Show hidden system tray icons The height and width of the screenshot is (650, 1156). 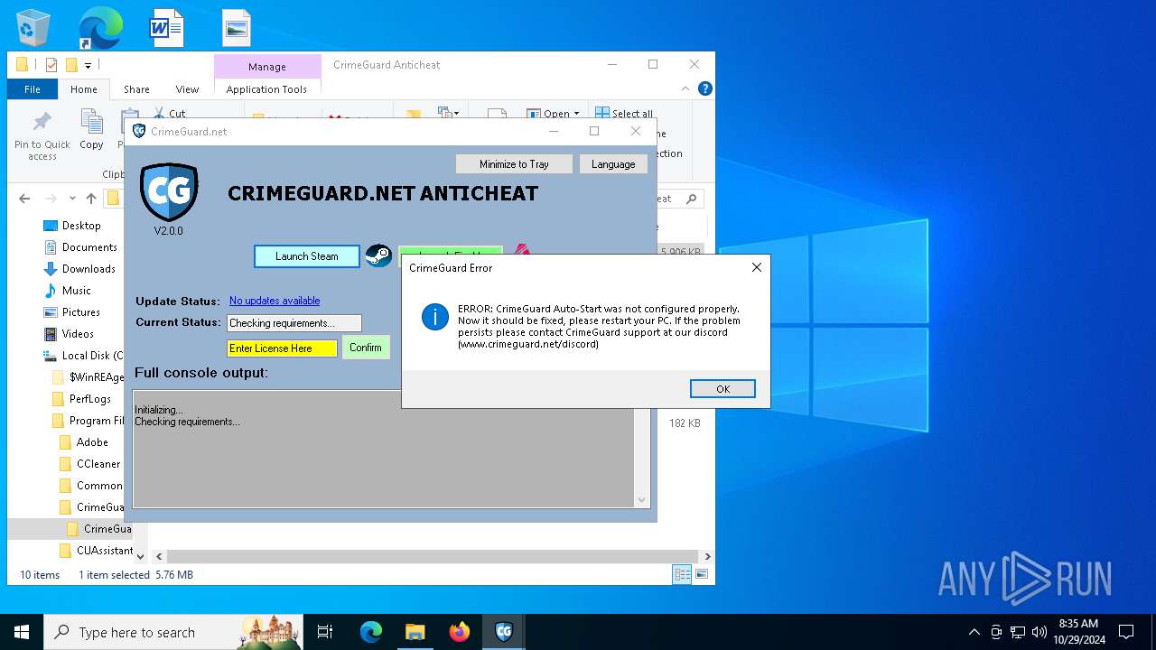tap(974, 632)
